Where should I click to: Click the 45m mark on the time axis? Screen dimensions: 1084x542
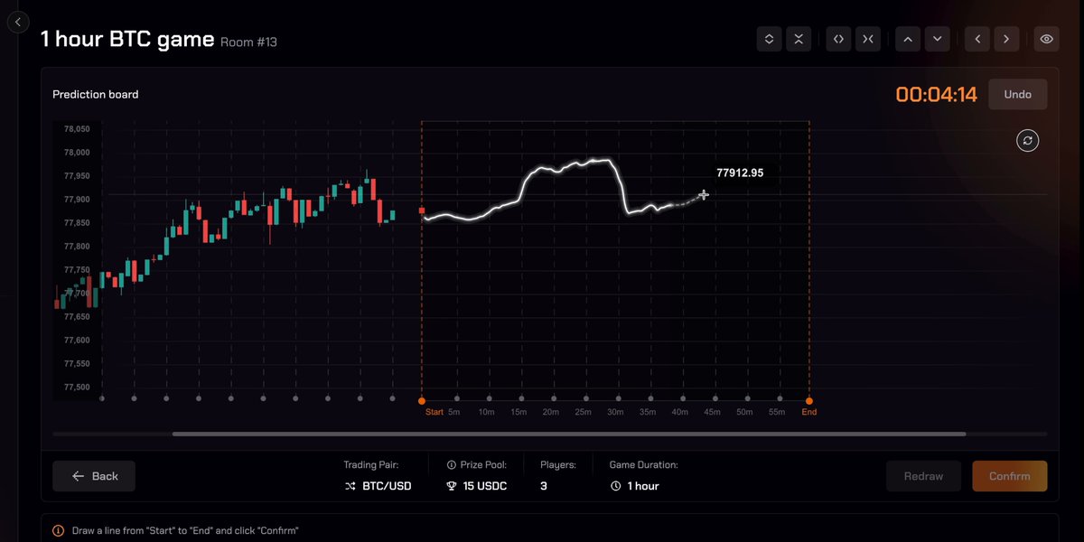click(x=713, y=412)
